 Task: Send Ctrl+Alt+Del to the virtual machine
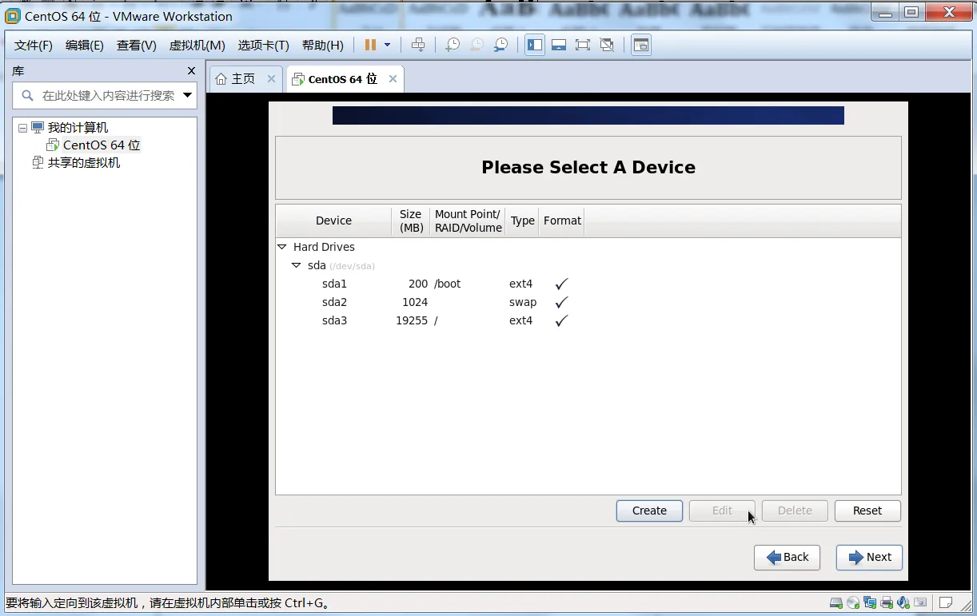[x=418, y=45]
